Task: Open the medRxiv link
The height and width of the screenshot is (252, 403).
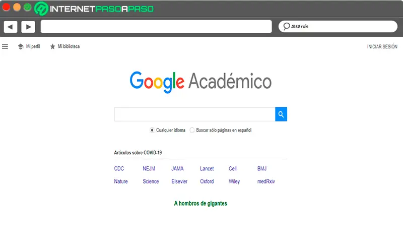Action: pyautogui.click(x=266, y=181)
